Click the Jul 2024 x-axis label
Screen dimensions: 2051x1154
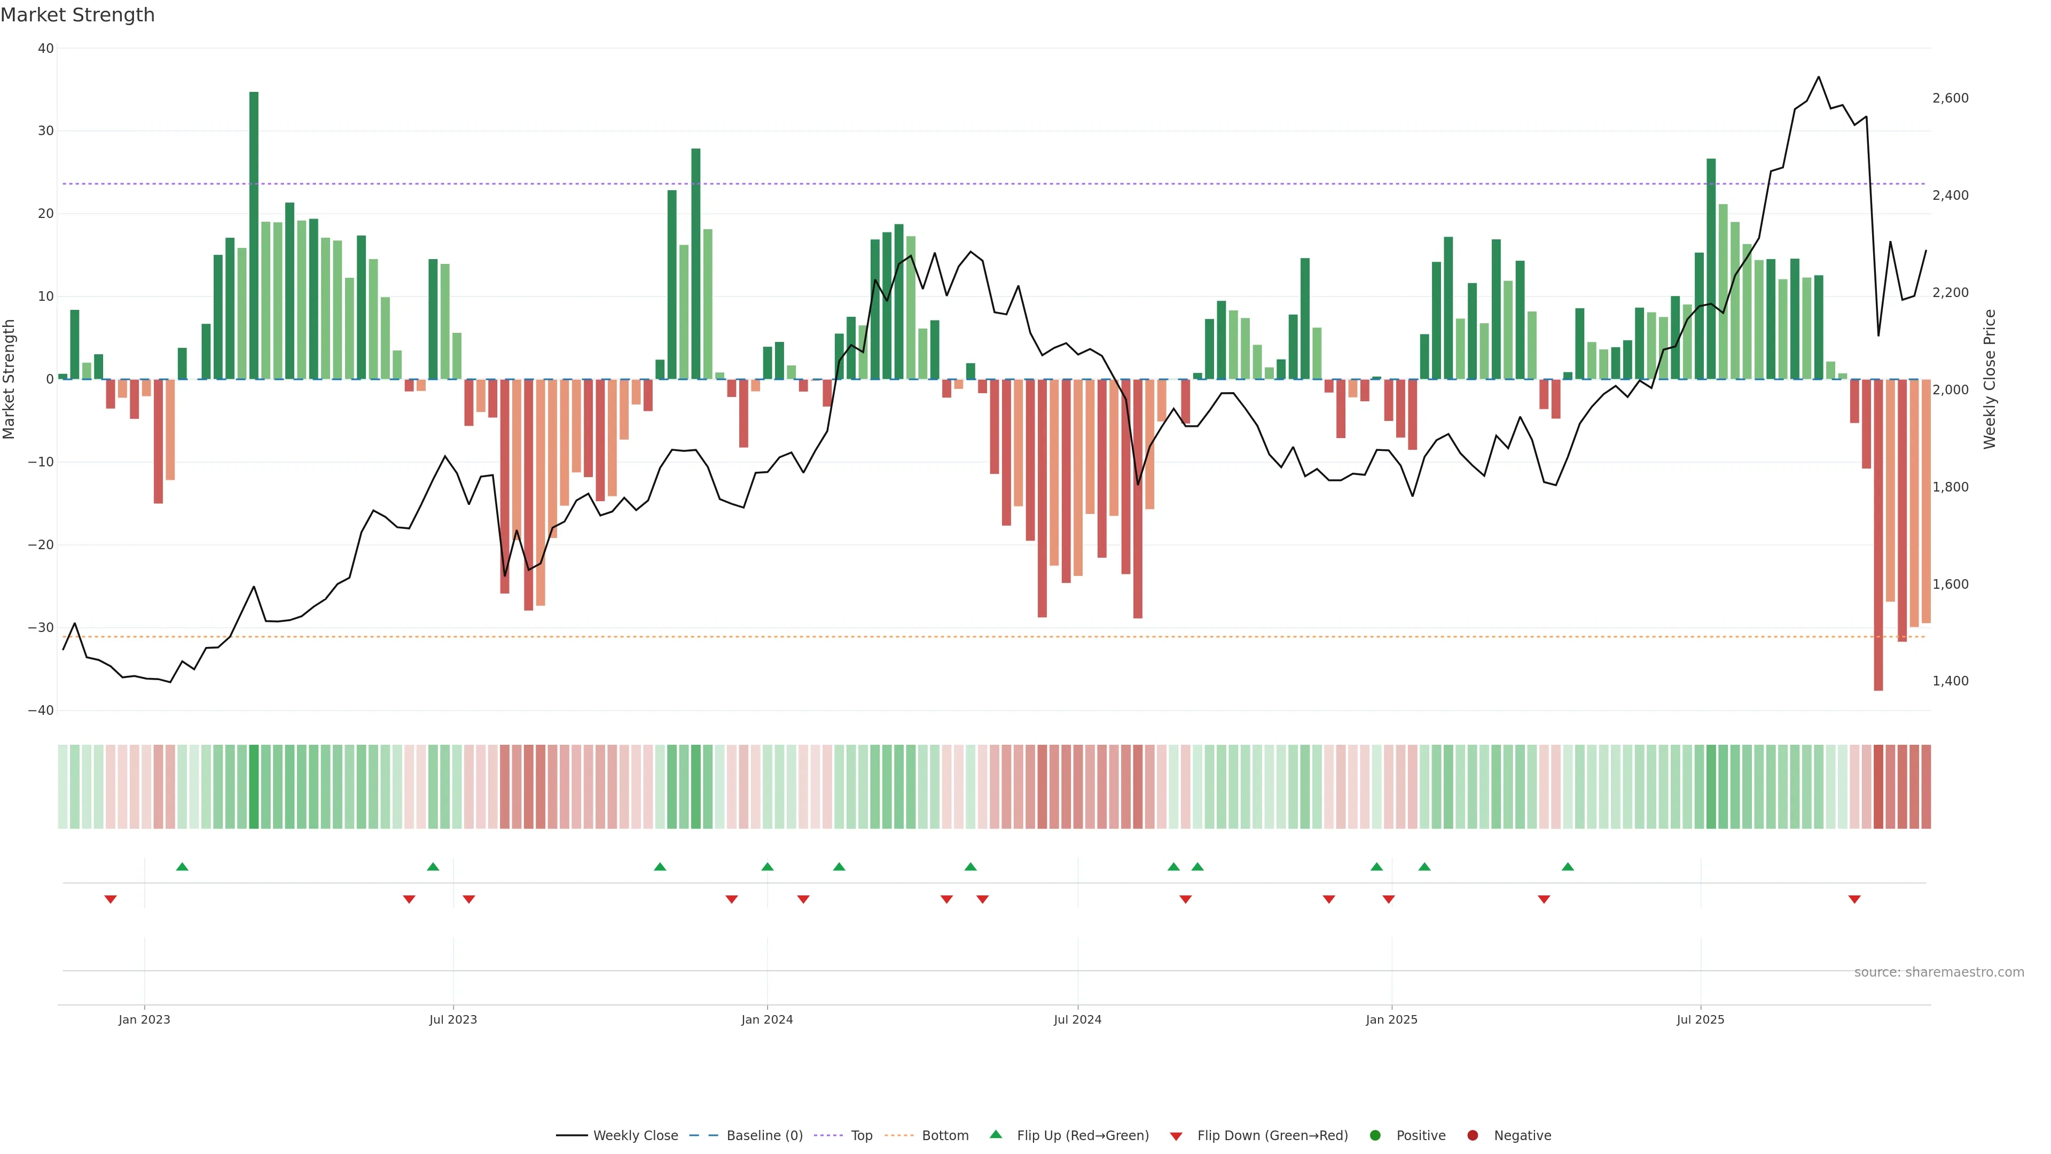(x=1077, y=1019)
